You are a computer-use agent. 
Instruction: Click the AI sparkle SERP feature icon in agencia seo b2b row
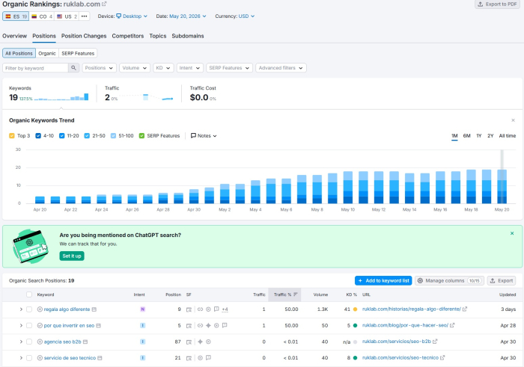coord(200,342)
